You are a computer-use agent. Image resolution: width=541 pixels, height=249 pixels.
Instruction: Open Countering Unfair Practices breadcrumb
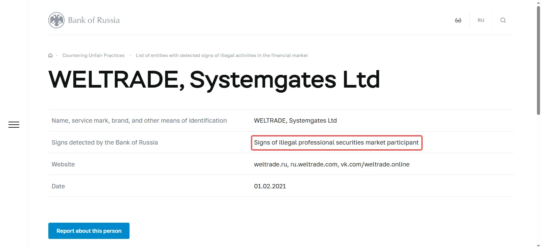pyautogui.click(x=93, y=55)
